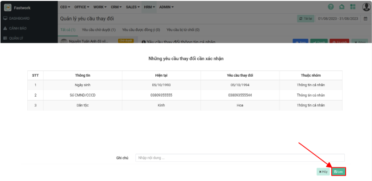Click the calendar icon beside date range
This screenshot has width=372, height=181.
[x=365, y=19]
